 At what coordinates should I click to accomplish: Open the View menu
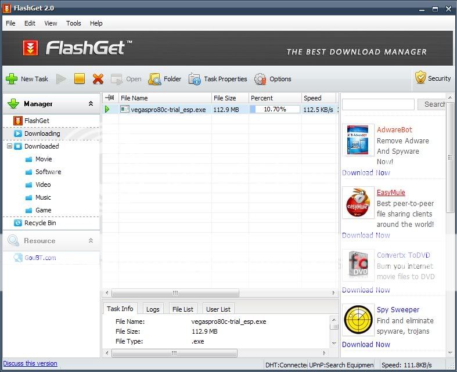pyautogui.click(x=51, y=23)
